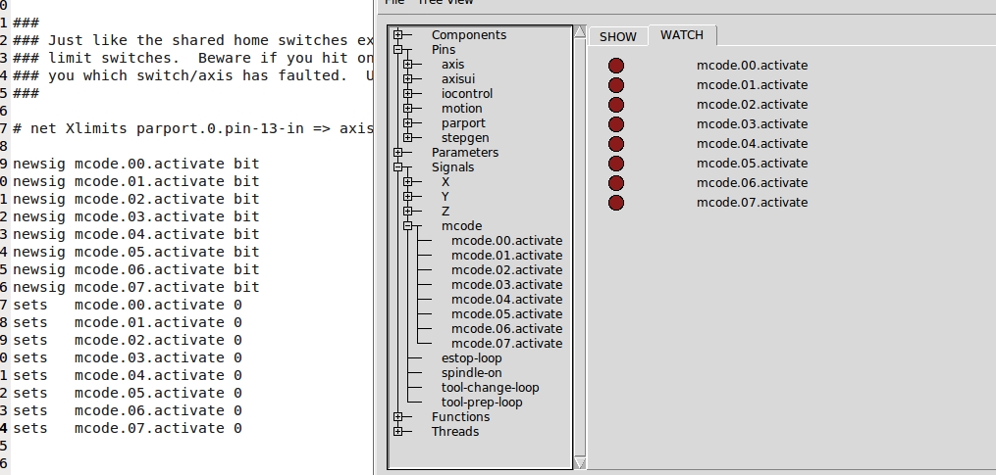Select the spindle-on signal
Viewport: 996px width, 475px height.
pyautogui.click(x=471, y=372)
